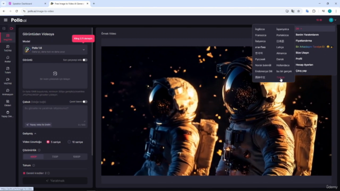The image size is (340, 191).
Task: Open the user avatar in the header
Action: 331,20
